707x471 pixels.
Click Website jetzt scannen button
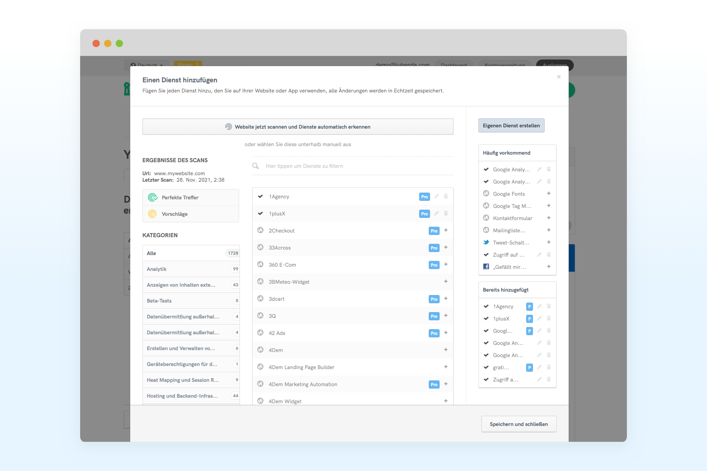click(x=298, y=127)
